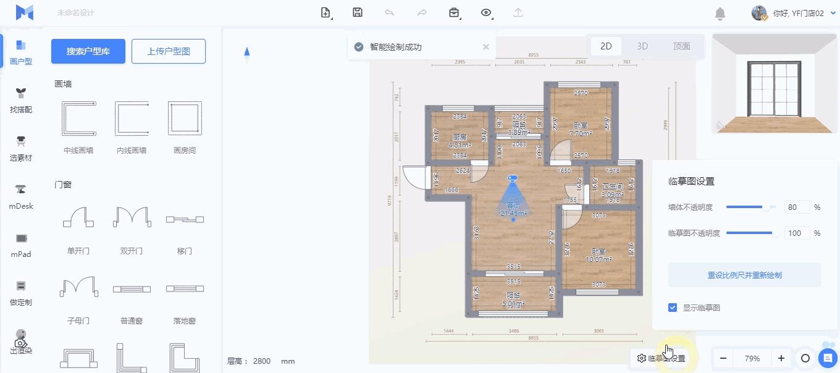Adjust the 临摹图不透明度 slider
The height and width of the screenshot is (373, 840).
(x=751, y=233)
